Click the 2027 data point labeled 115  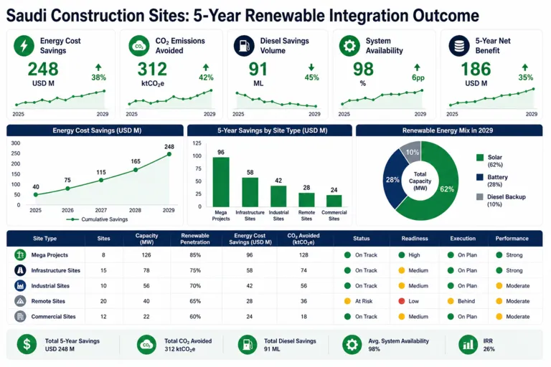(101, 180)
